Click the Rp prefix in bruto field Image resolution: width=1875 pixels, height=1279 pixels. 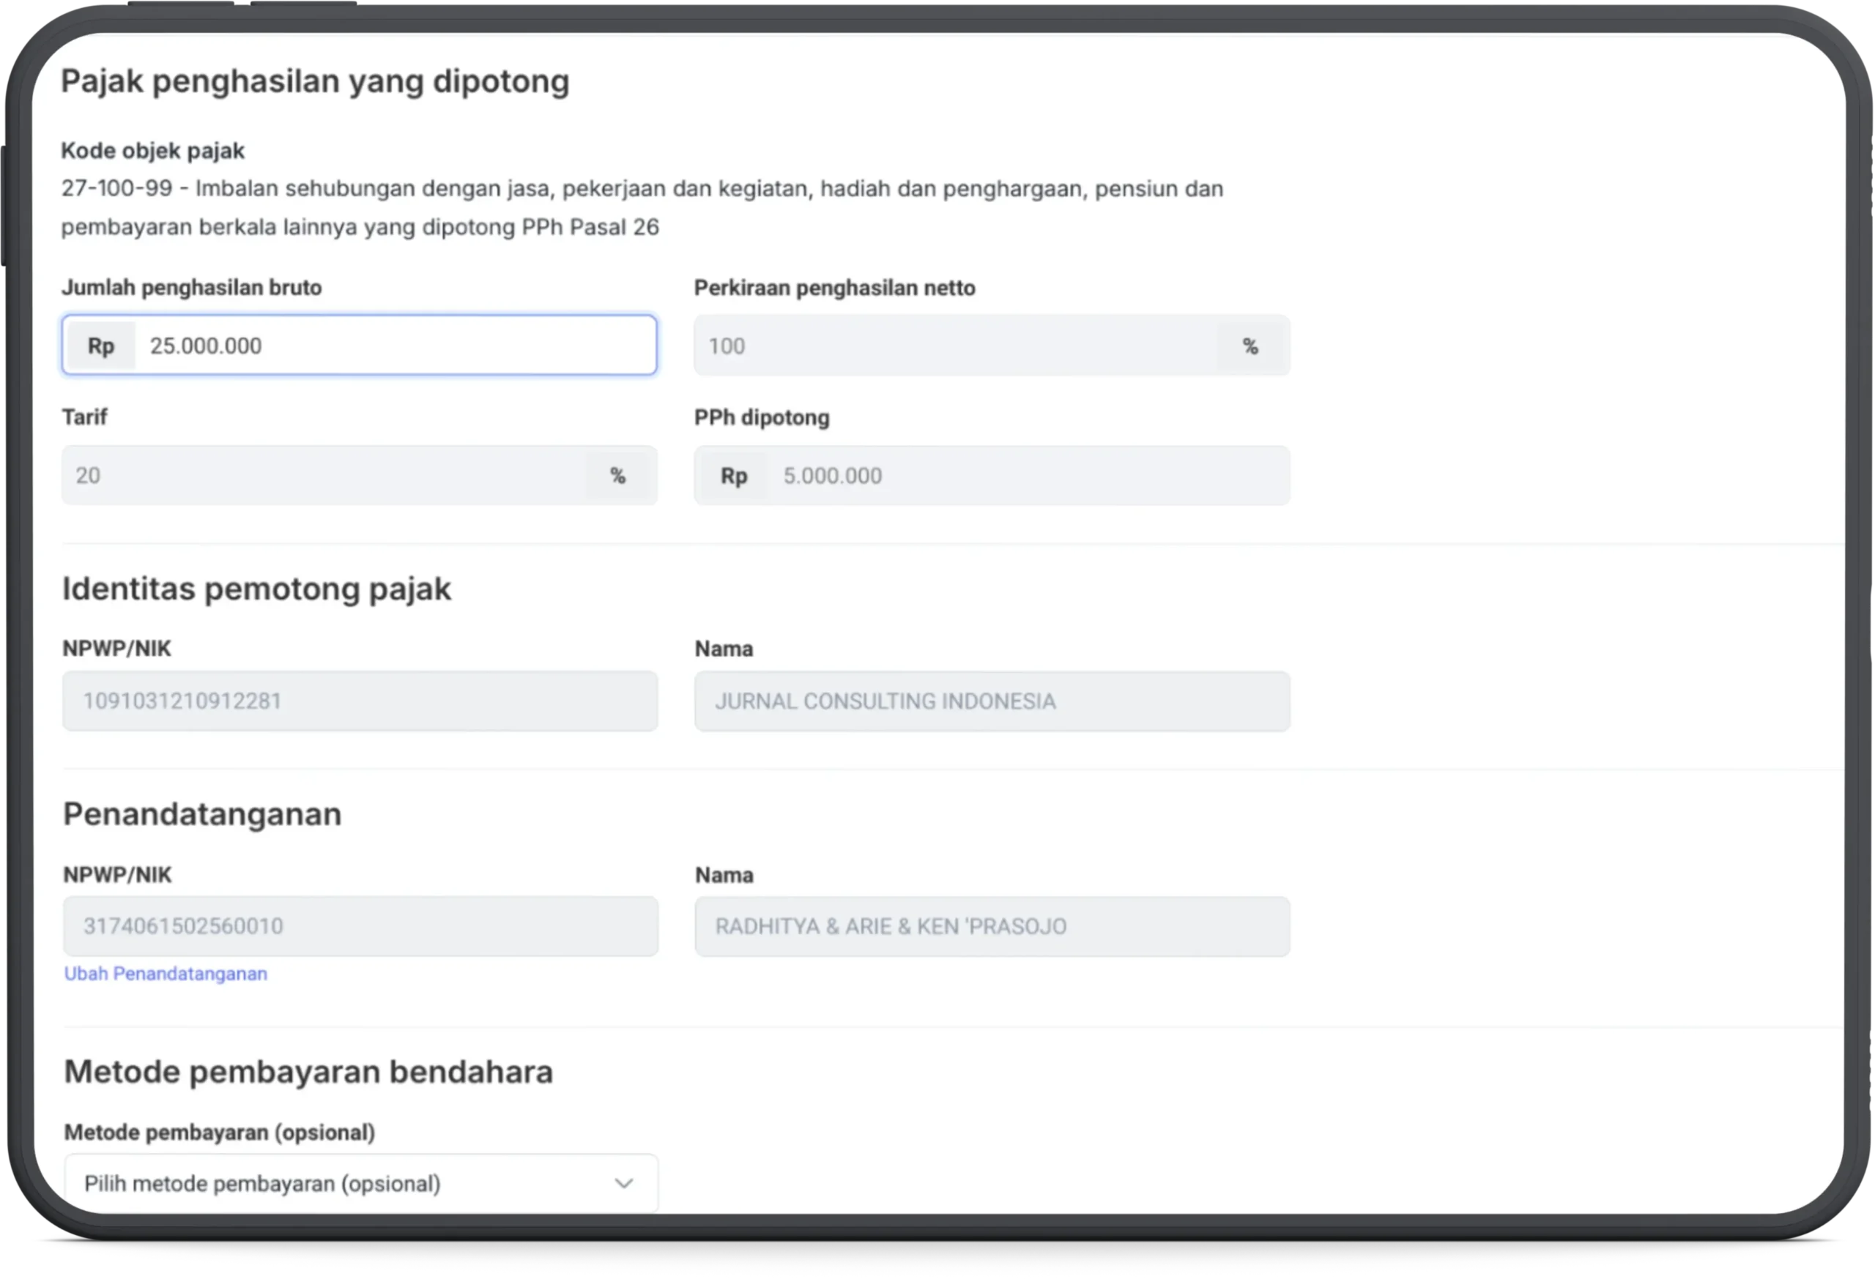click(101, 346)
